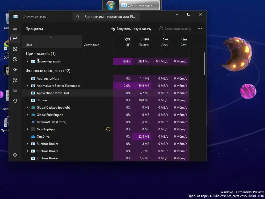Select the OneDrive process name

point(43,136)
